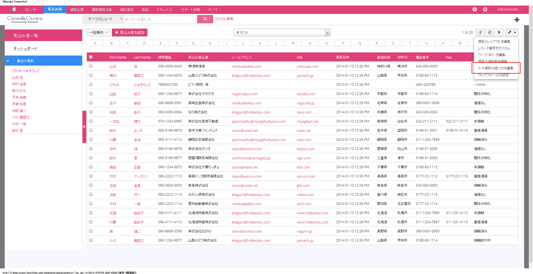Screen dimensions: 533x274
Task: Click the plus quick-create icon
Action: coord(517,20)
